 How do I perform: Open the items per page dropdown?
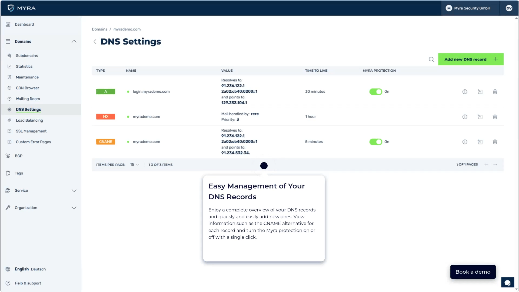click(134, 164)
